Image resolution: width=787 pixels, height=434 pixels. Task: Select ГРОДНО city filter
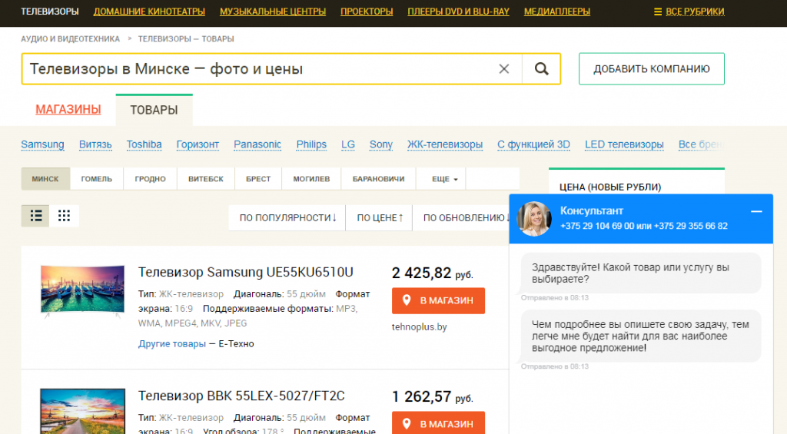(150, 179)
